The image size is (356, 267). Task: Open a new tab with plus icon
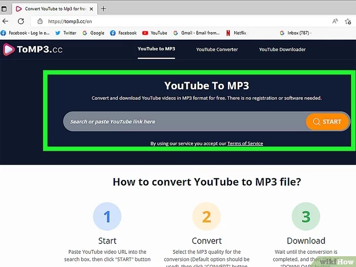(103, 9)
